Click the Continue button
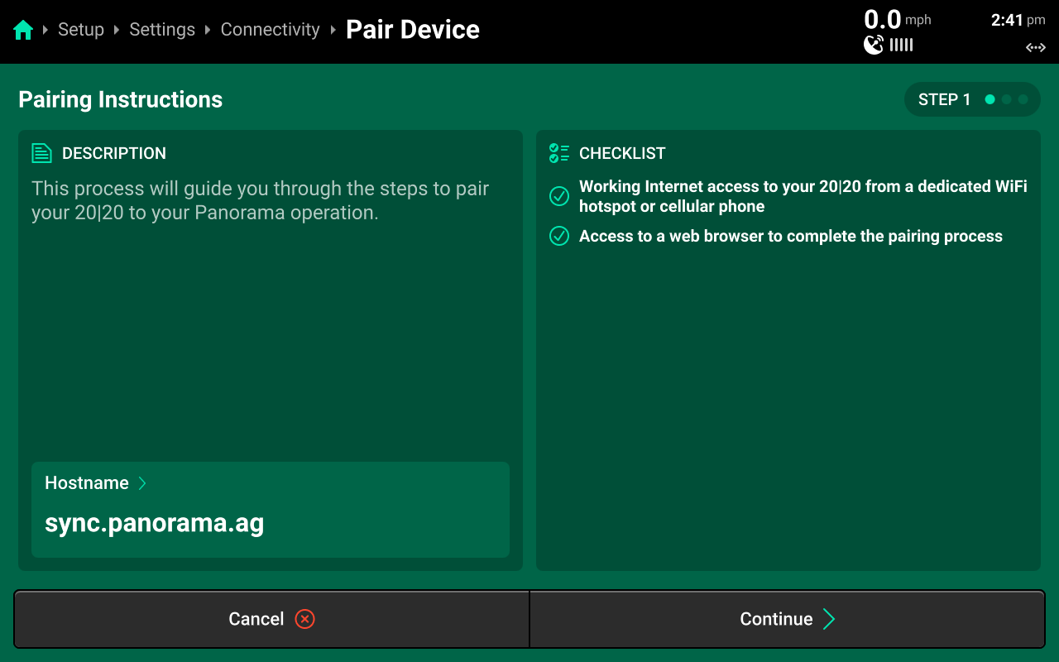 tap(788, 619)
